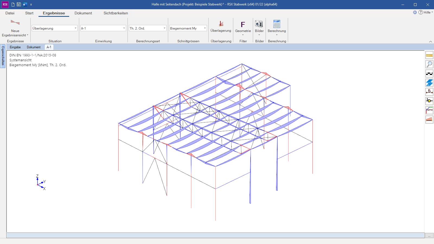Toggle node numbering icon with yellow circle
Image resolution: width=434 pixels, height=244 pixels.
coord(429,101)
